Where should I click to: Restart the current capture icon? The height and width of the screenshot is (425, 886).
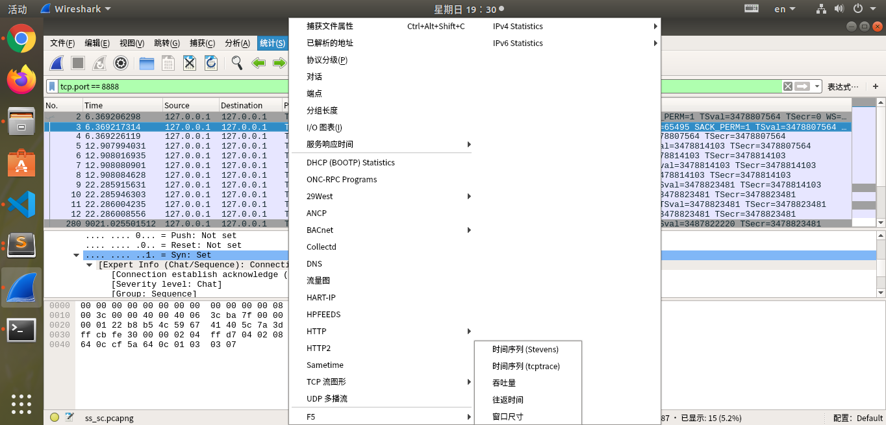pyautogui.click(x=99, y=63)
